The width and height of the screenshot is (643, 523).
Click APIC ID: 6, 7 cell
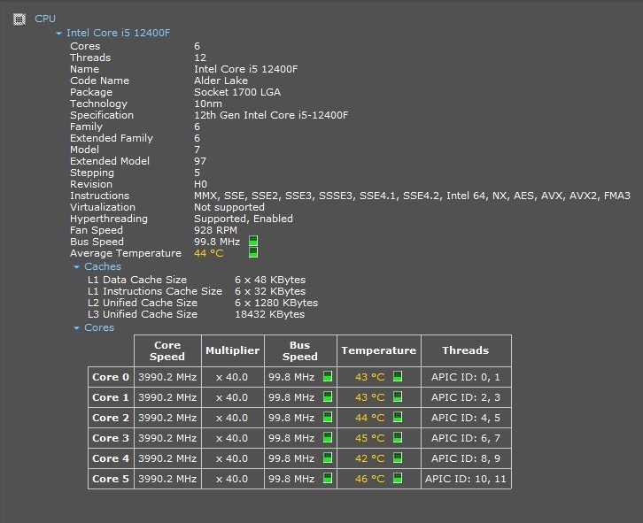click(x=466, y=438)
